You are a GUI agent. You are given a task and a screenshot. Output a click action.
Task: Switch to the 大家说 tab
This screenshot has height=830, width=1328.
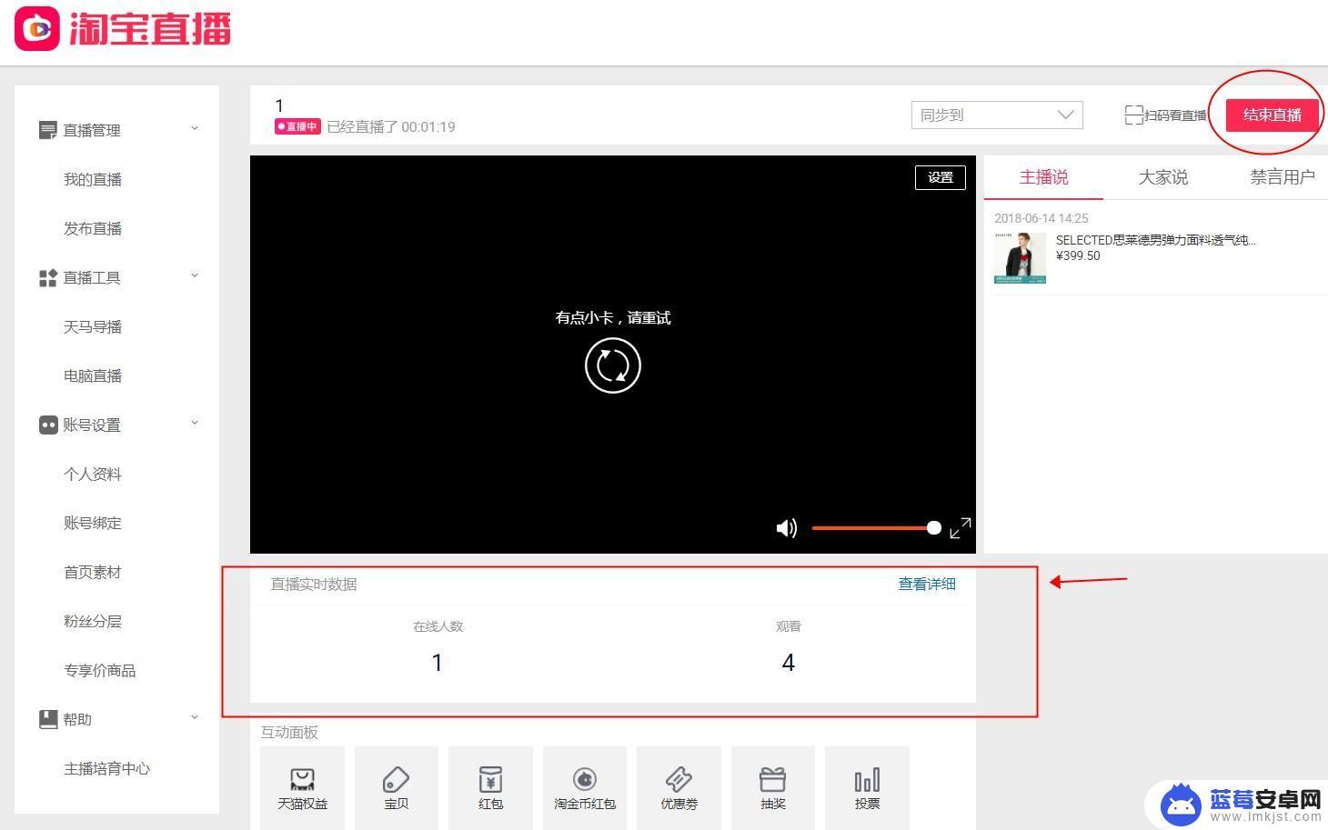[1163, 177]
